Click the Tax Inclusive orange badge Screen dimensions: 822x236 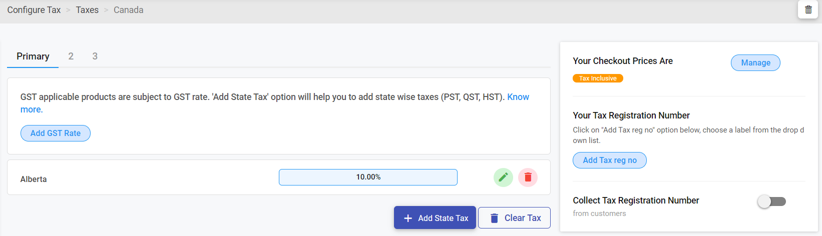pos(598,78)
